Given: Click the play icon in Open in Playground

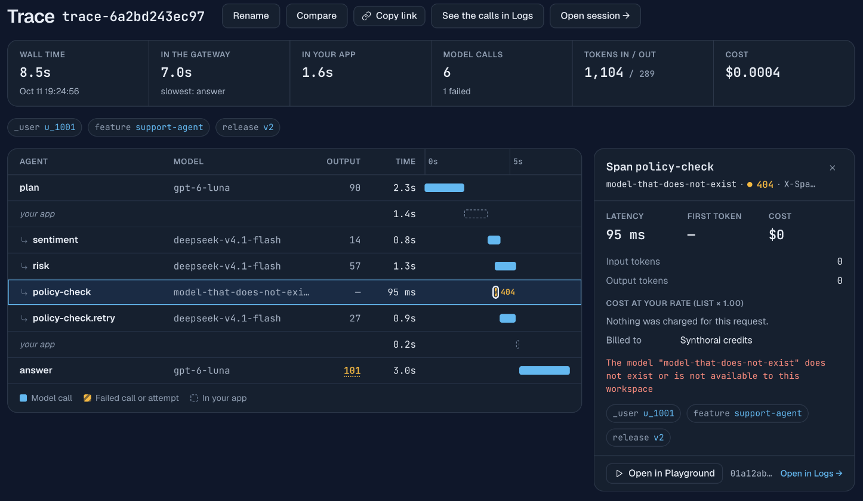Looking at the screenshot, I should click(x=619, y=474).
